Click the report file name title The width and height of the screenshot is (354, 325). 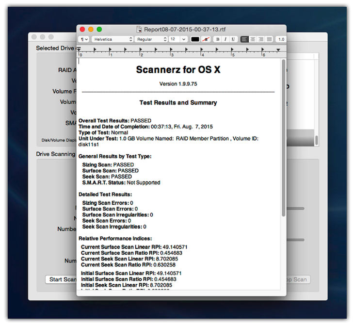185,30
